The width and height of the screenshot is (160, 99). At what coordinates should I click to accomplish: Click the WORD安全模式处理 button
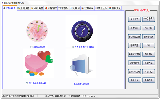pos(149,19)
